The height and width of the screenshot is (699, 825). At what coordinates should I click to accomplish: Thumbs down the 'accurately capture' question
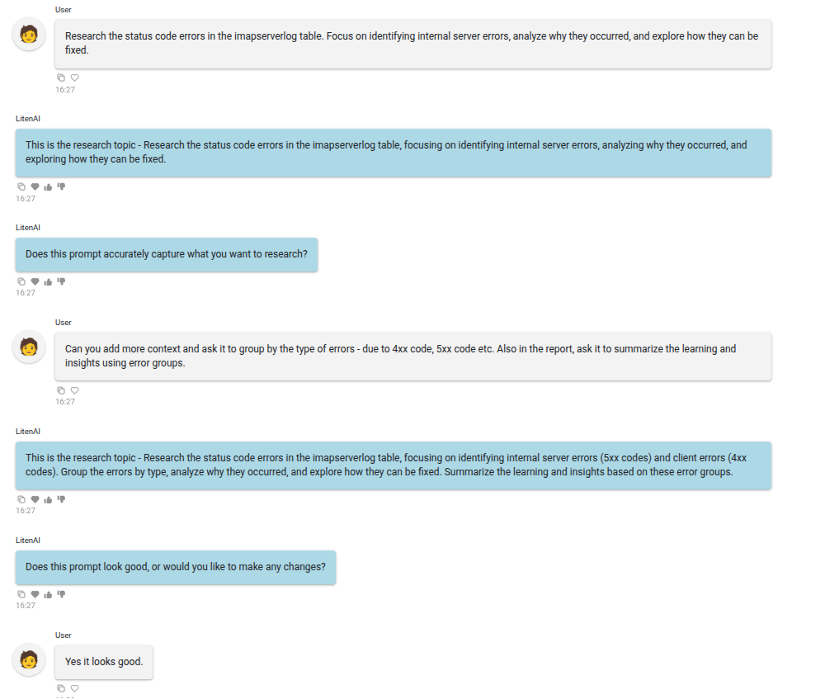pos(62,281)
